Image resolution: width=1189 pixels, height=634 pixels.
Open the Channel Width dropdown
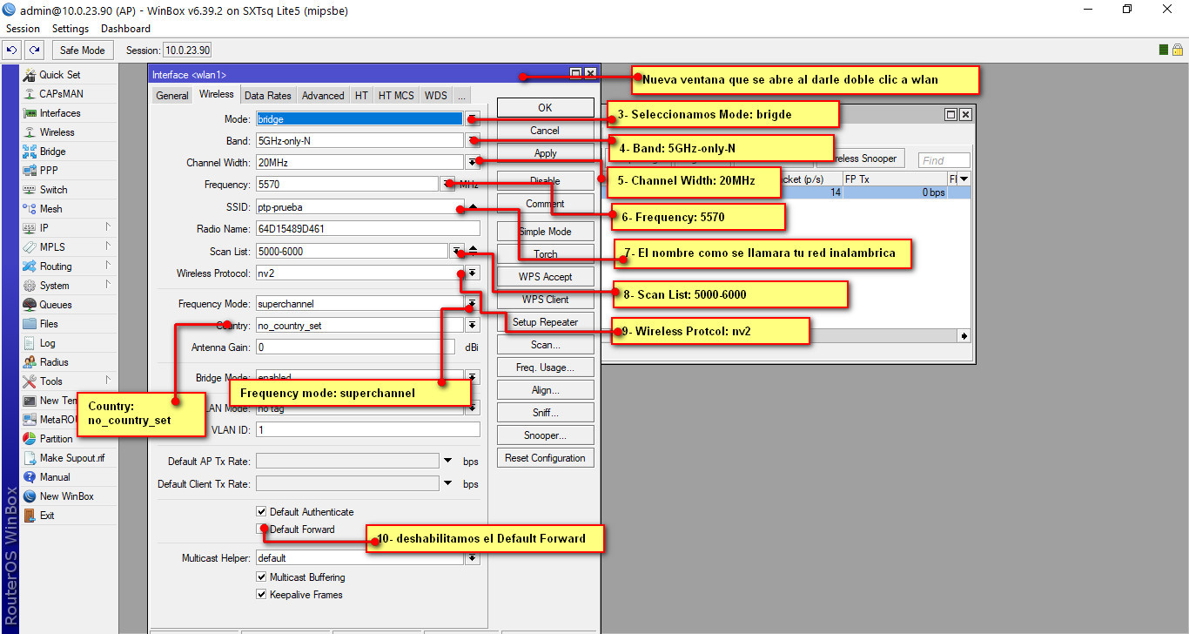pyautogui.click(x=472, y=162)
